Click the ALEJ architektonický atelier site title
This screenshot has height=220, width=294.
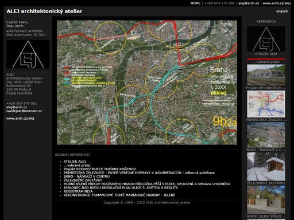[44, 11]
